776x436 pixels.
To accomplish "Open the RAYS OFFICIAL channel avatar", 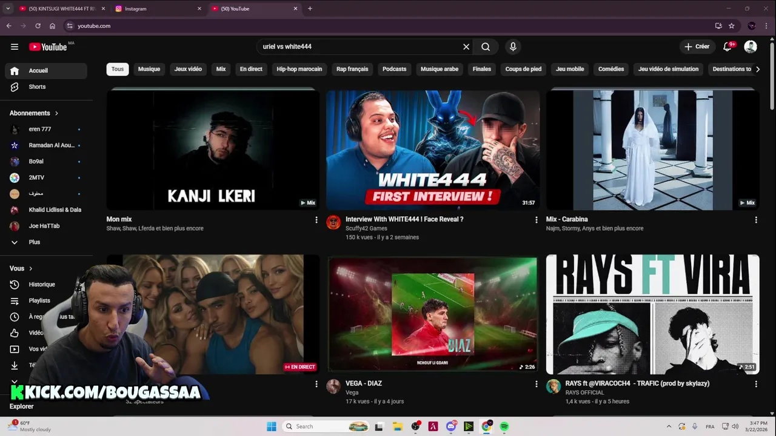I will 554,386.
